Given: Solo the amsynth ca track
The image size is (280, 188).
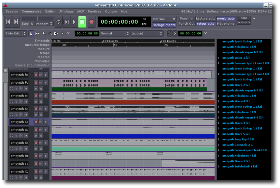Looking at the screenshot, I should pyautogui.click(x=46, y=164).
